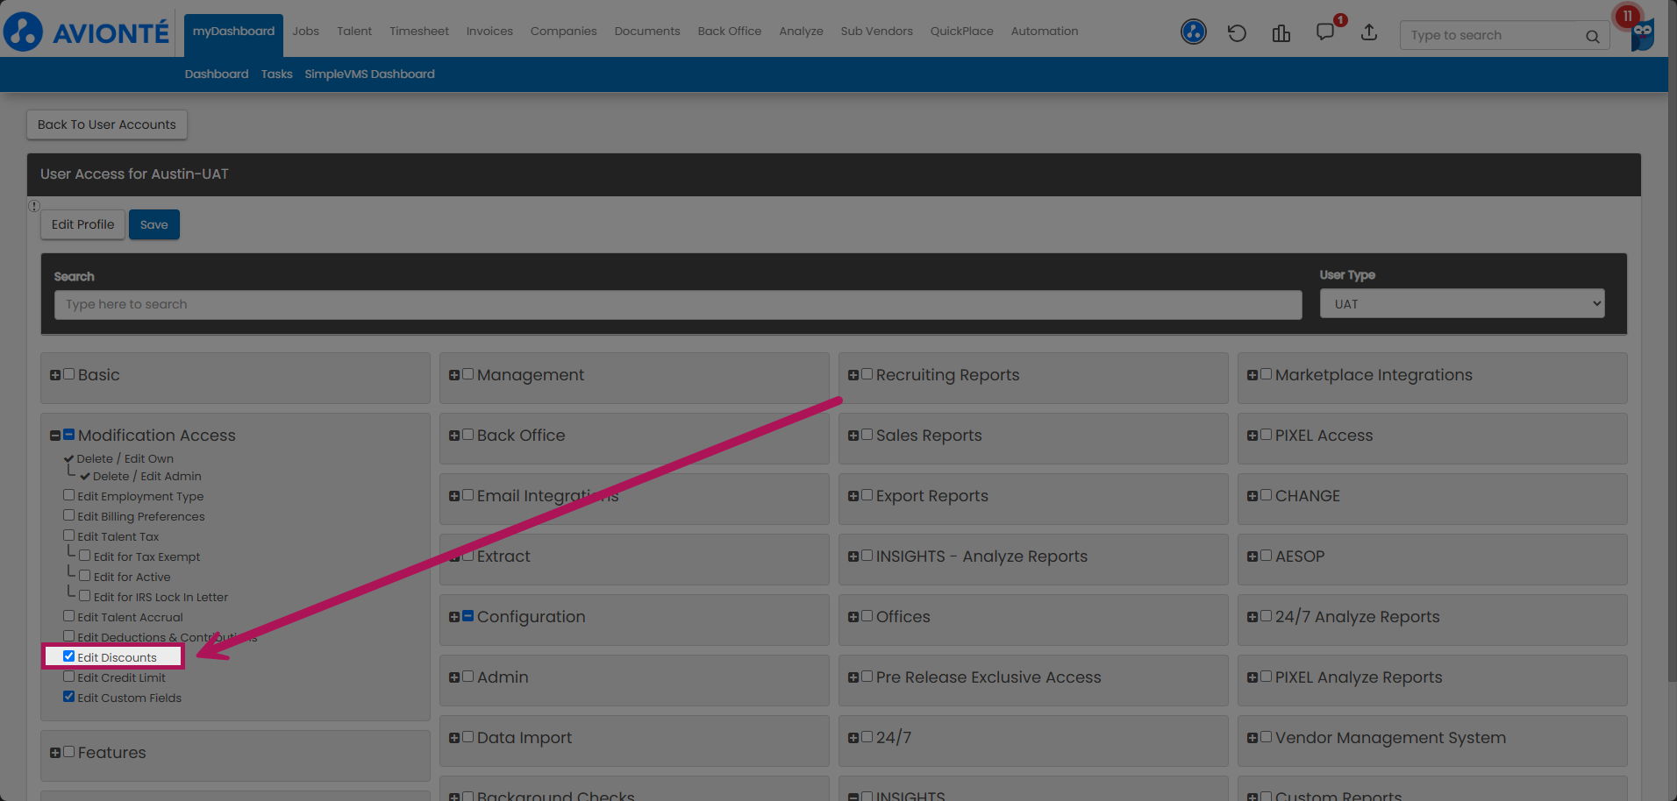The image size is (1677, 801).
Task: Tick the Basic group checkbox
Action: 68,374
